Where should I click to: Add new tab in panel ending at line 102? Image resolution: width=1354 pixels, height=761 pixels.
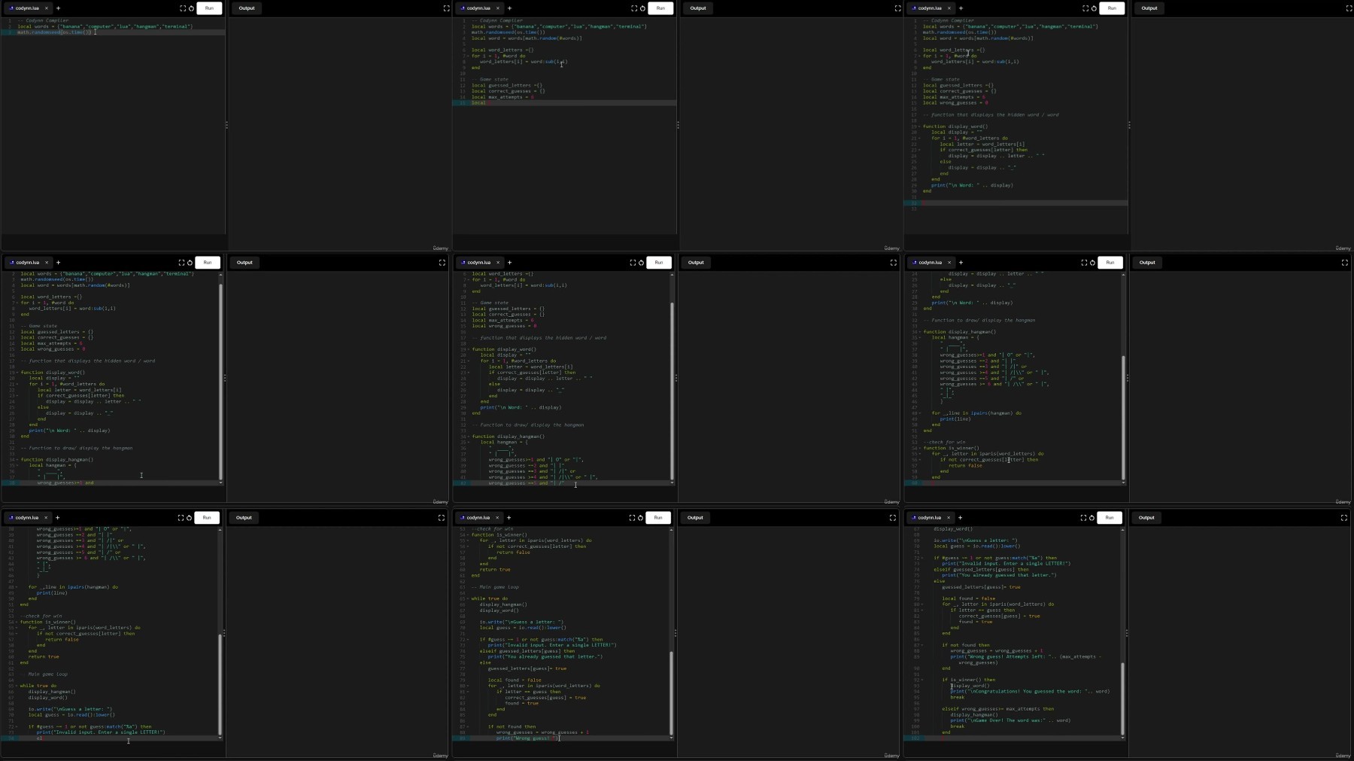pyautogui.click(x=960, y=518)
